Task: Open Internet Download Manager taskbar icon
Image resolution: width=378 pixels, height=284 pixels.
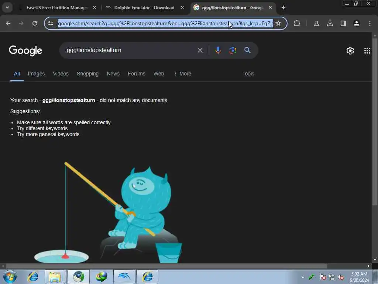Action: (x=102, y=277)
